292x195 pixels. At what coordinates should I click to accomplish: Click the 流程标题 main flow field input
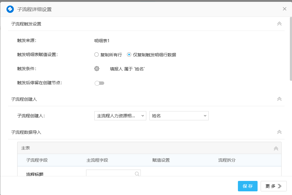pyautogui.click(x=111, y=174)
